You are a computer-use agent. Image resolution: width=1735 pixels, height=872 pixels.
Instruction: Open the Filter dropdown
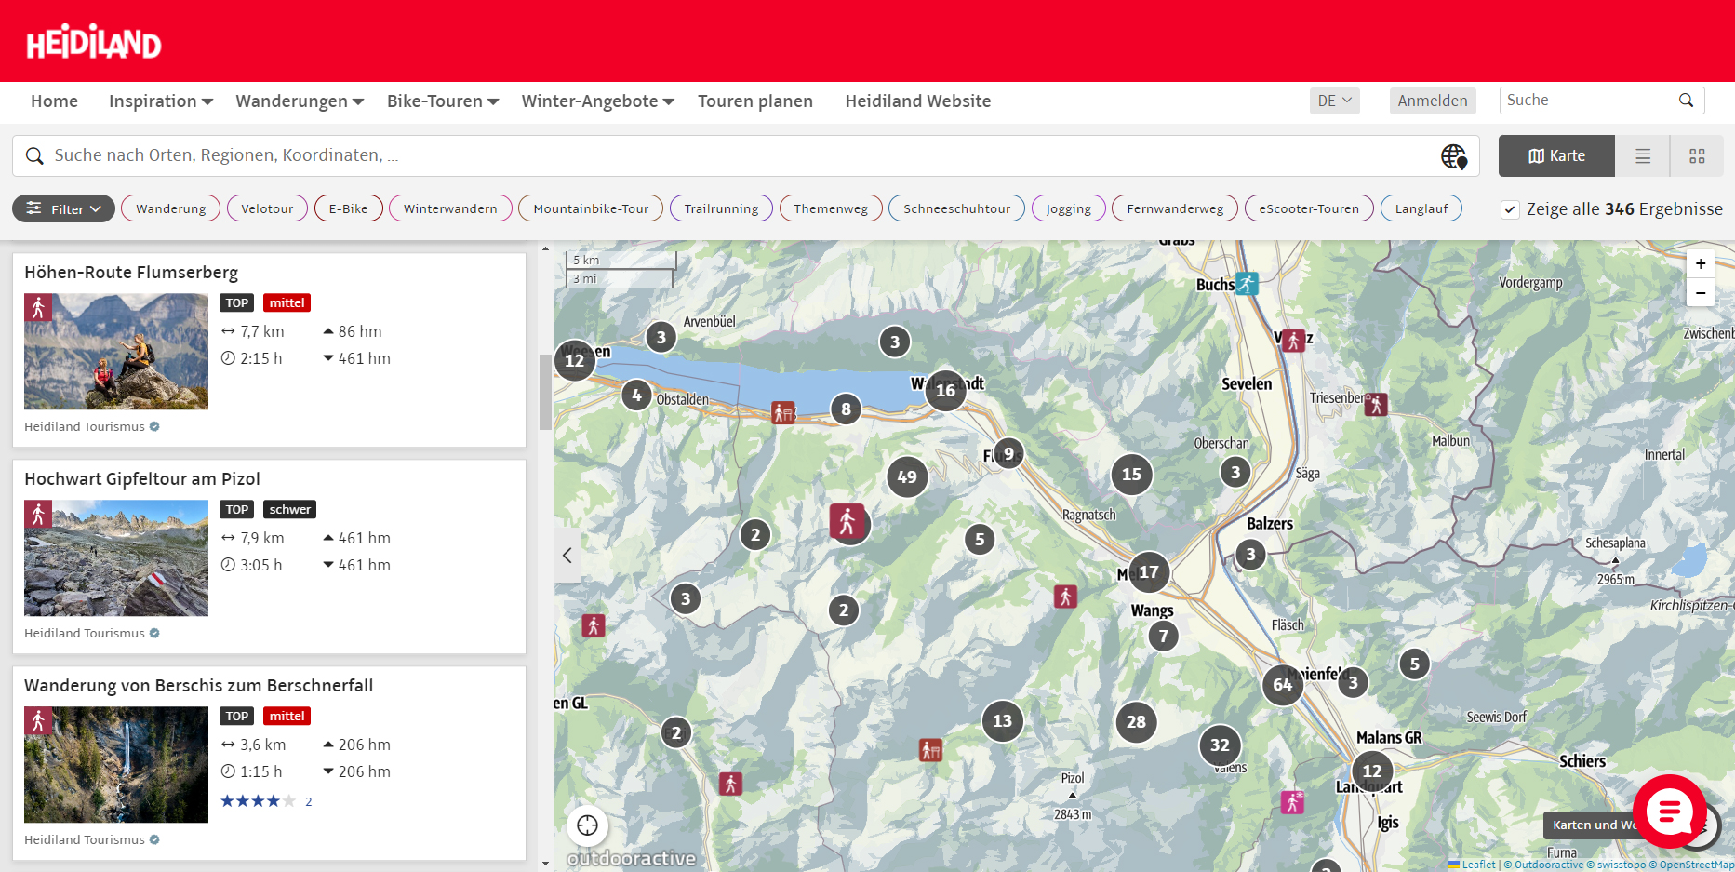63,209
